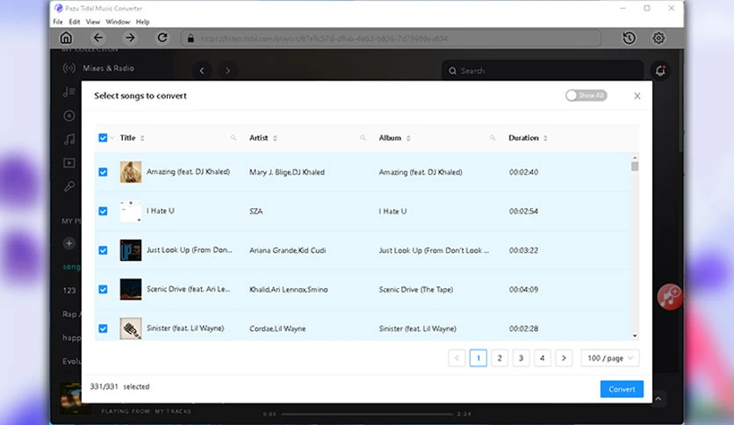This screenshot has height=425, width=734.
Task: Open the Window menu
Action: [118, 22]
